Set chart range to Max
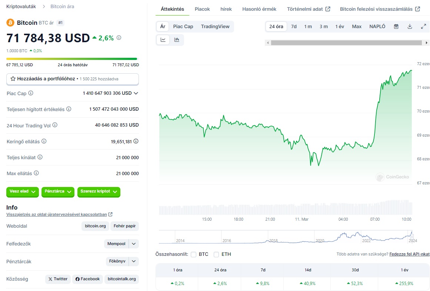 click(357, 27)
